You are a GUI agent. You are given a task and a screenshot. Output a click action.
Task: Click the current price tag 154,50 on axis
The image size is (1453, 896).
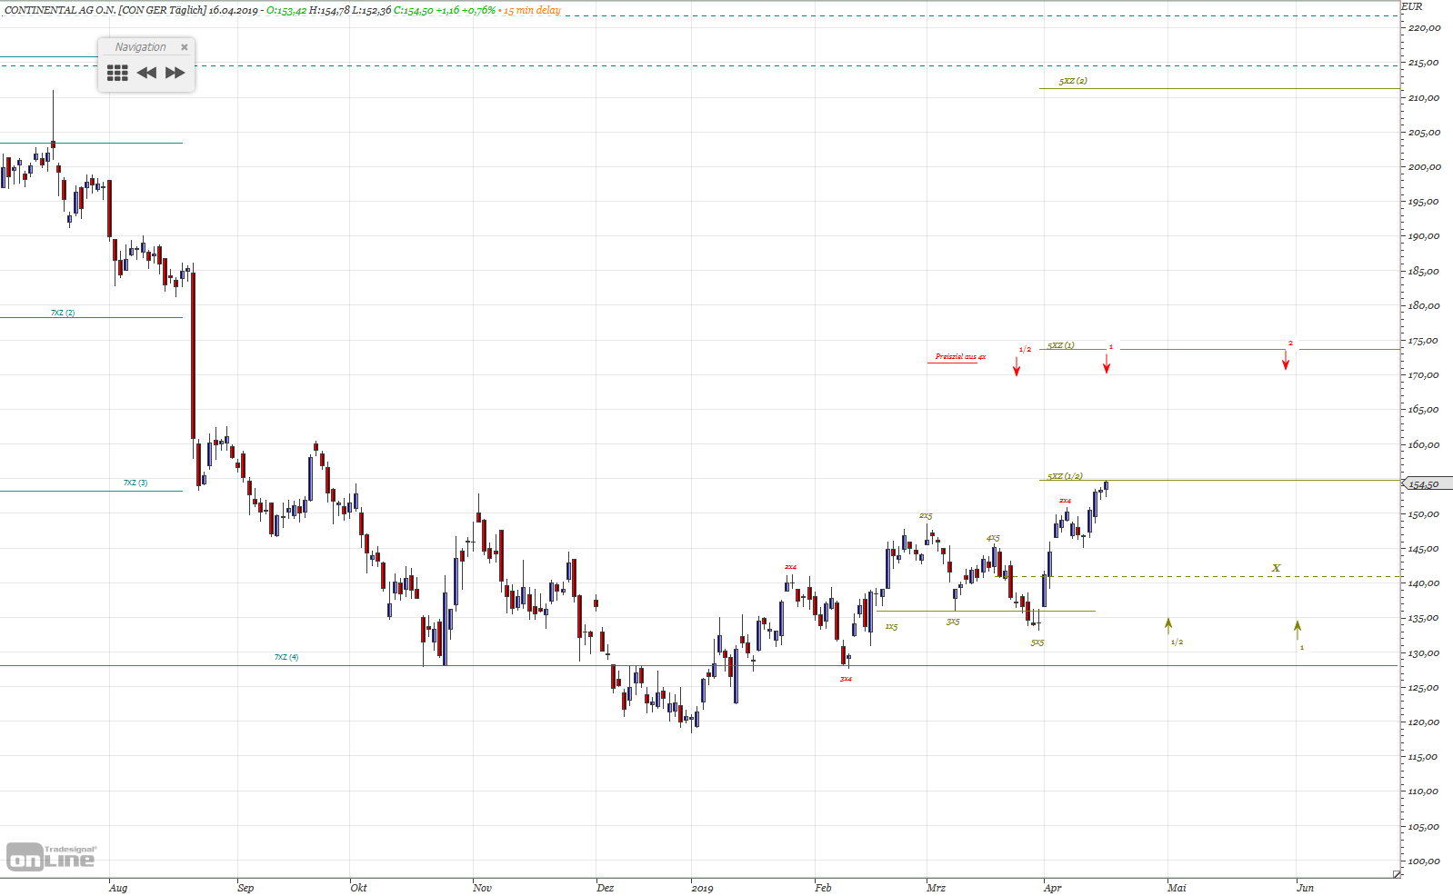click(1428, 484)
